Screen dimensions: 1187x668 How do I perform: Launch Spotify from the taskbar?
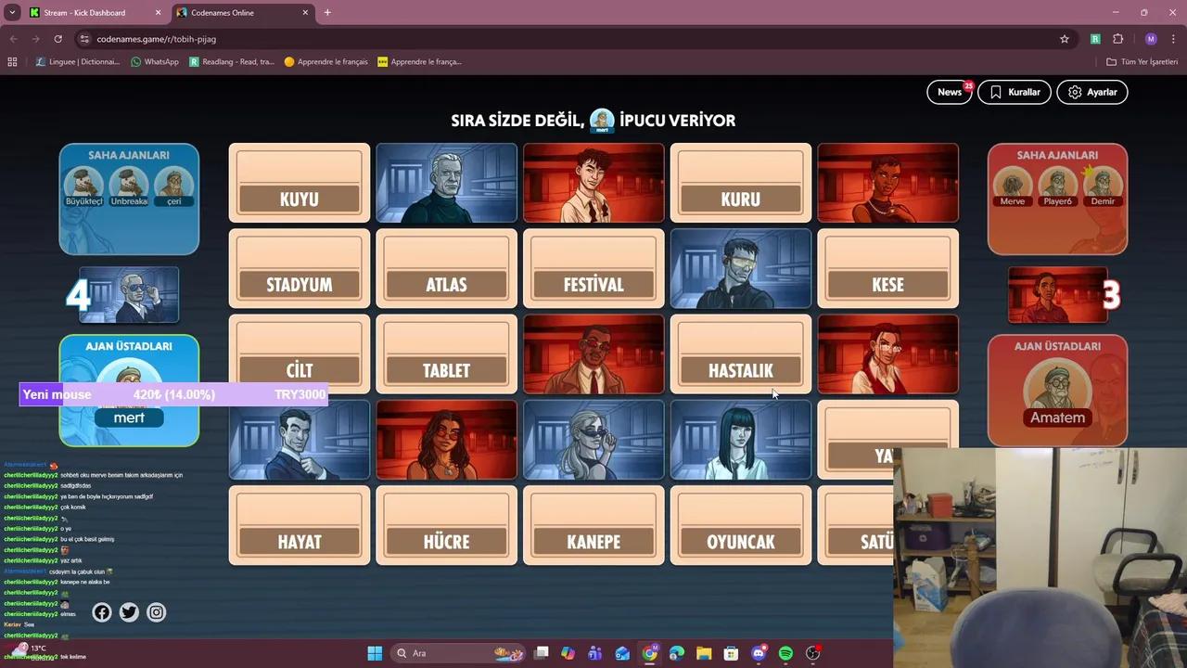[786, 653]
